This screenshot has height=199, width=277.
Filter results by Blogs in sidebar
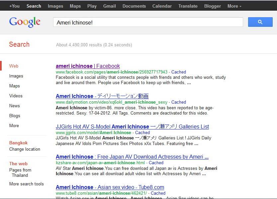[15, 116]
